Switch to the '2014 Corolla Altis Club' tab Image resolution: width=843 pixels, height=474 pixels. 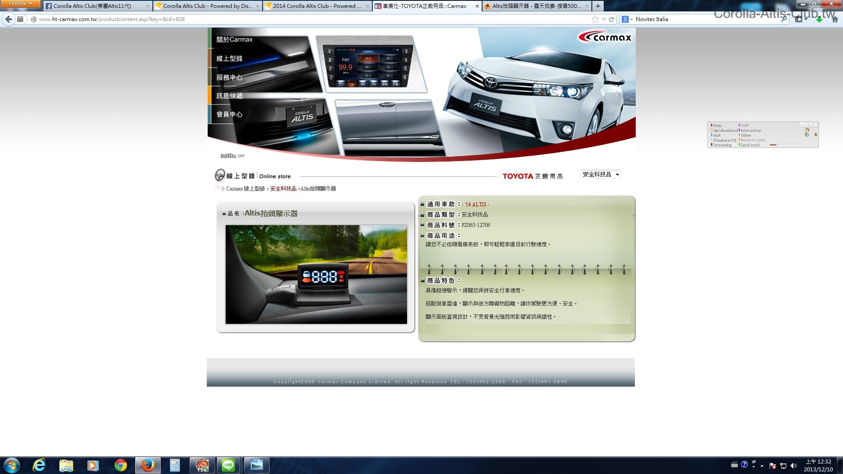[x=317, y=6]
